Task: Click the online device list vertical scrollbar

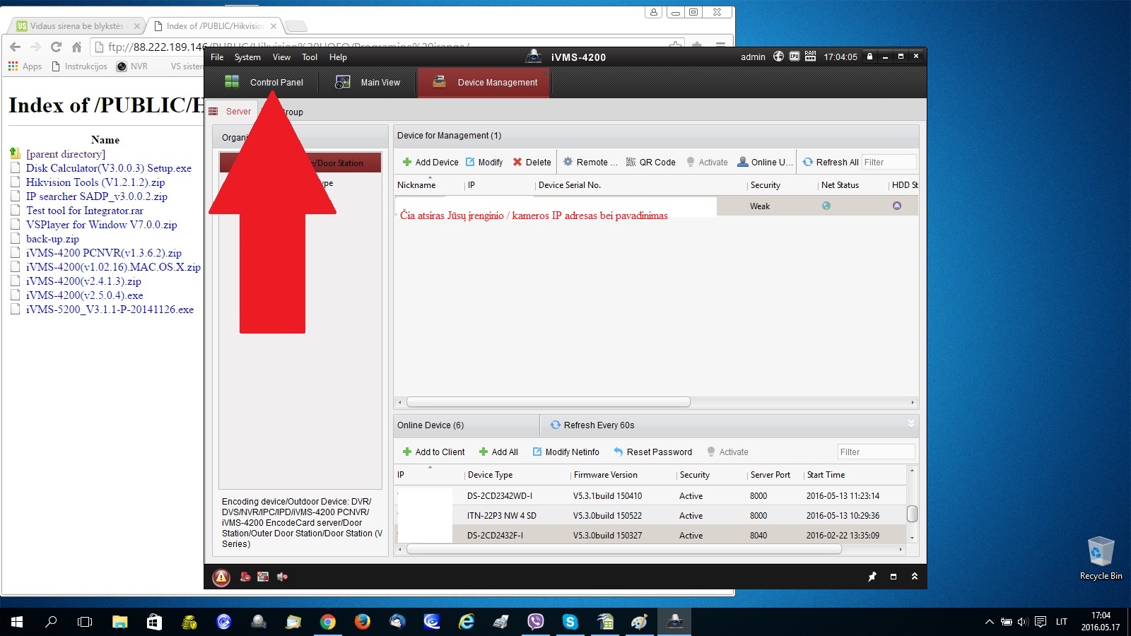Action: pyautogui.click(x=912, y=514)
